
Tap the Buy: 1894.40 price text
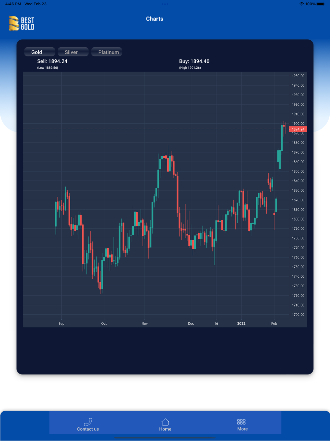point(194,61)
